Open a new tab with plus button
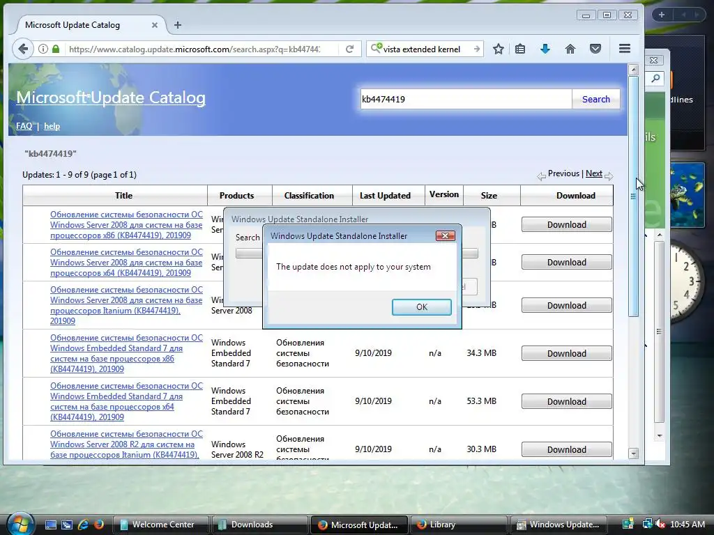This screenshot has height=535, width=714. 178,25
